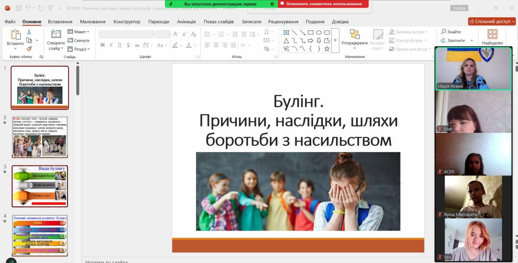Select slide 3 thumbnail Види булінгу

(x=40, y=186)
